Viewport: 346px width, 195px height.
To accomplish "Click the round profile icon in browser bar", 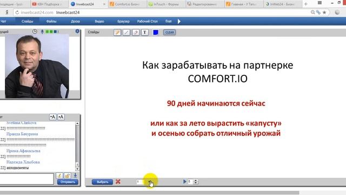I will tap(337, 12).
